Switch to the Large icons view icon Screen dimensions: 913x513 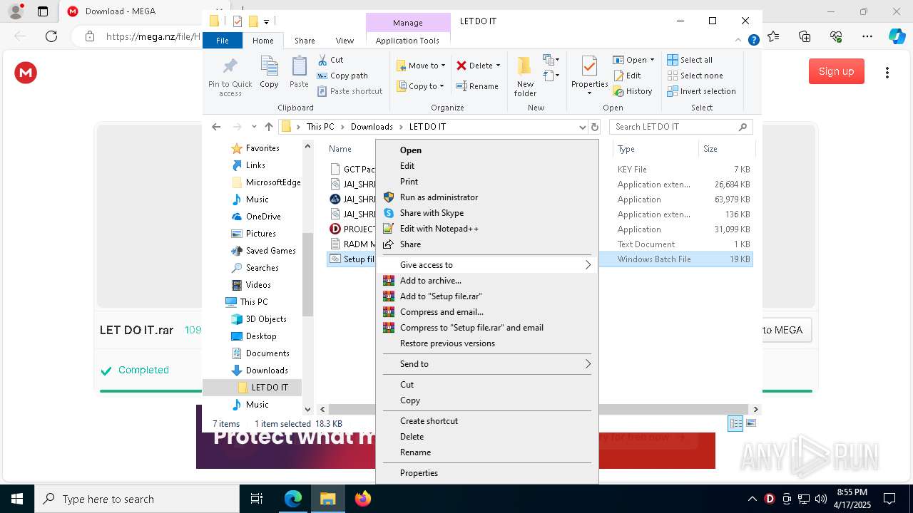coord(750,423)
